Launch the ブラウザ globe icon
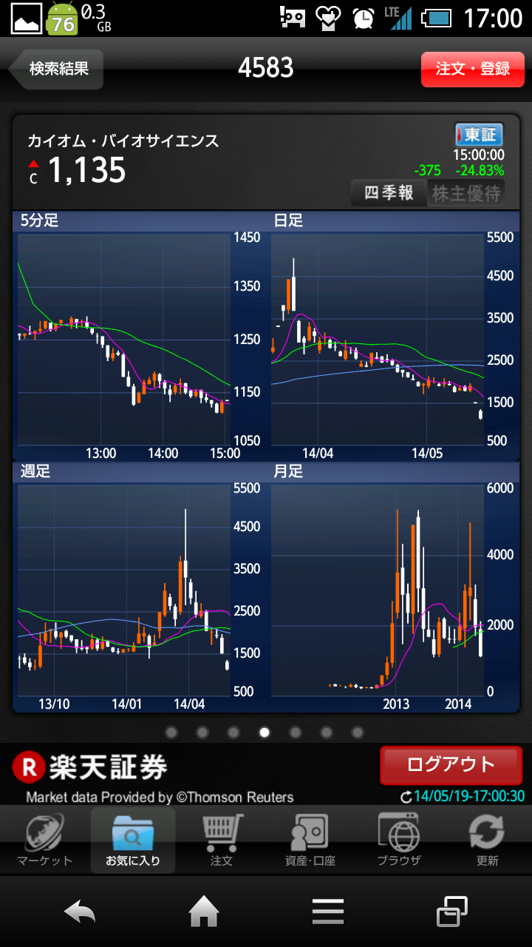The width and height of the screenshot is (532, 947). [x=399, y=834]
